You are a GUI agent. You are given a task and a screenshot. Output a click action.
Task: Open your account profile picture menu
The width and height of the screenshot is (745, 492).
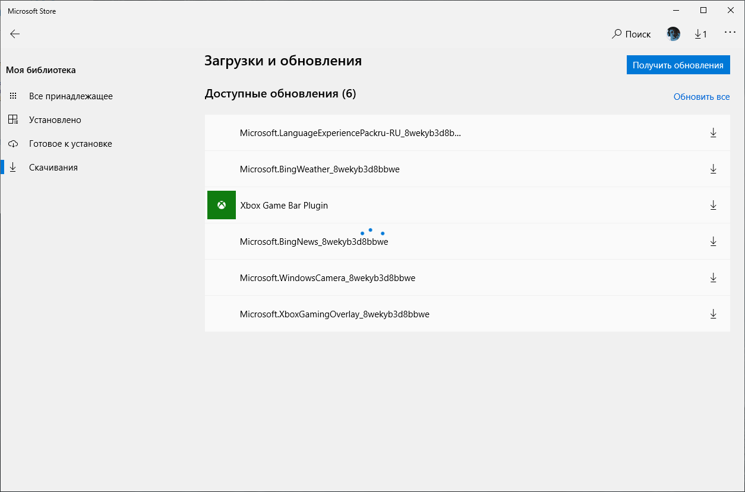tap(673, 34)
